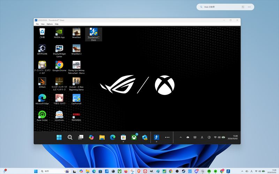Click the remote Windows Start button
Viewport: 279px width, 174px height.
pyautogui.click(x=59, y=137)
